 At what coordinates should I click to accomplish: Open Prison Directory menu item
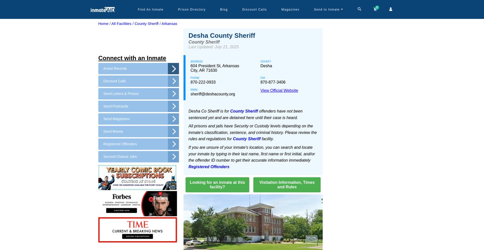[192, 9]
